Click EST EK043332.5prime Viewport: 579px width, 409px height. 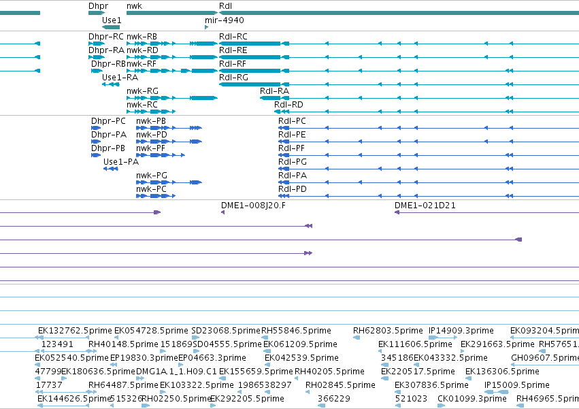(x=450, y=358)
